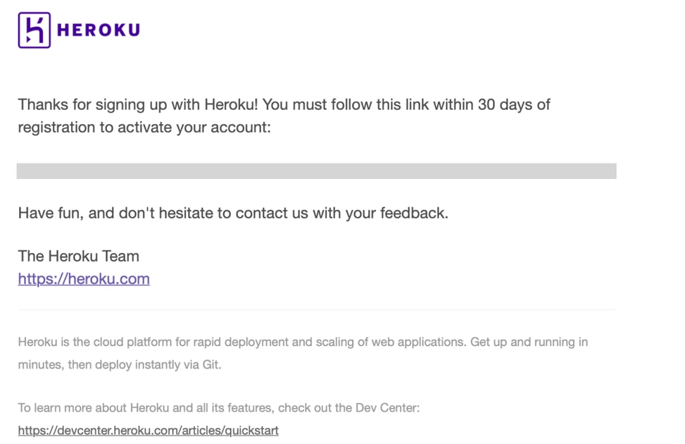Click the "To learn more about Heroku" line
The height and width of the screenshot is (444, 685).
click(218, 407)
